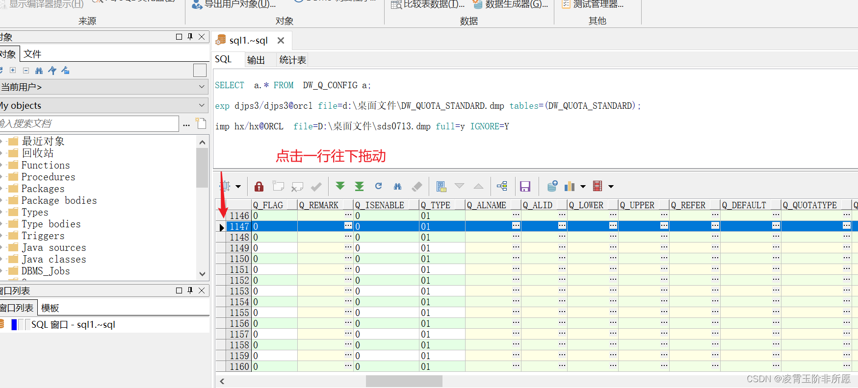Image resolution: width=858 pixels, height=388 pixels.
Task: Switch to the 输出 tab
Action: (256, 60)
